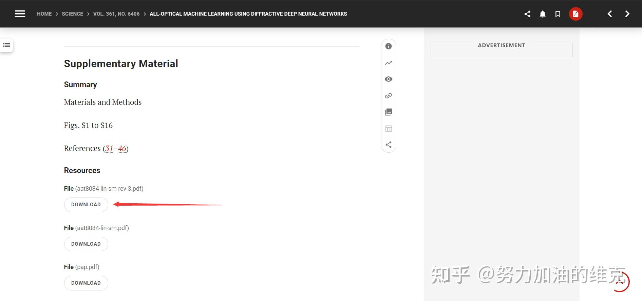Go to next article with right chevron

tap(627, 14)
